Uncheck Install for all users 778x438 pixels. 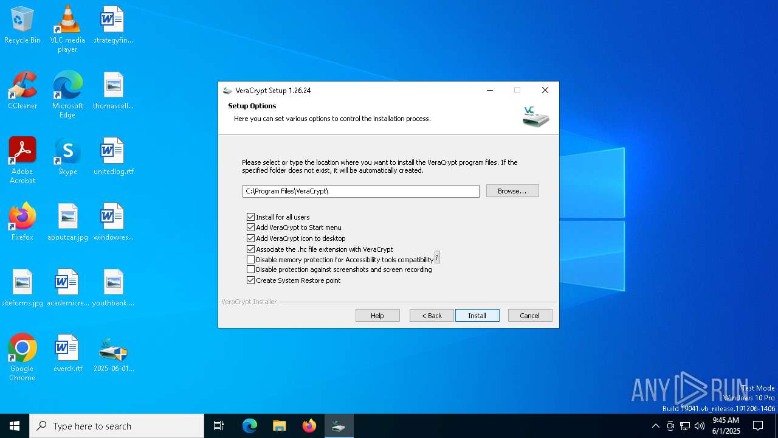click(250, 217)
